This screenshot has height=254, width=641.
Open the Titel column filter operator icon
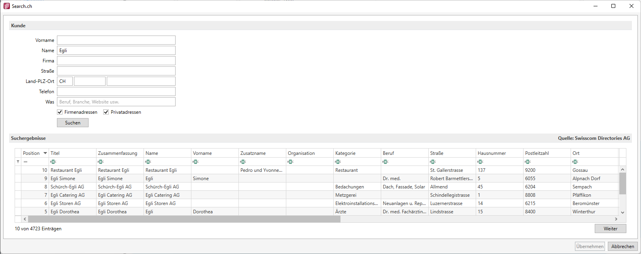[53, 162]
